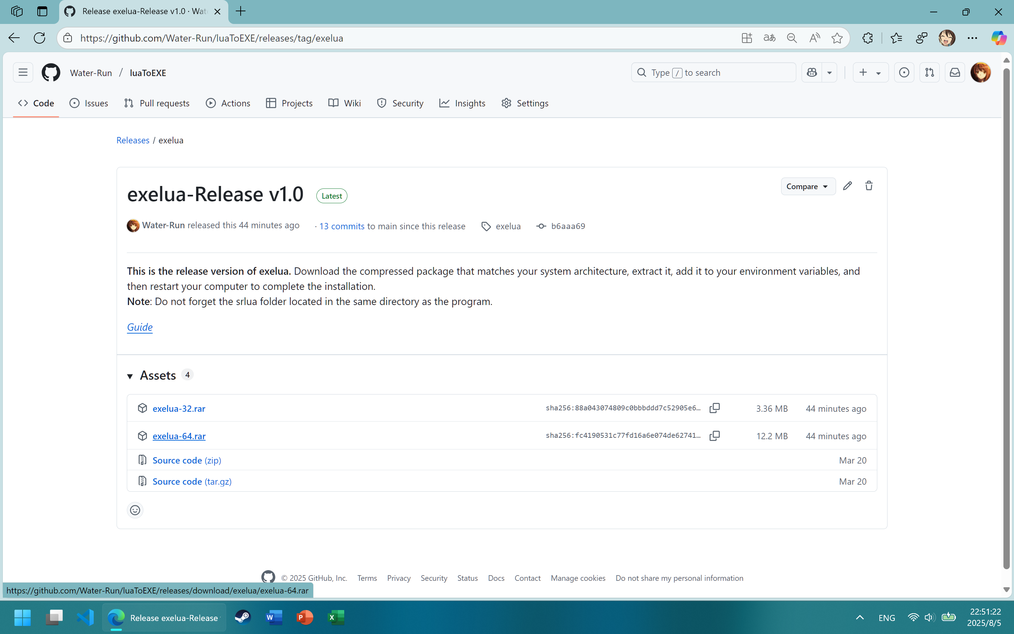Screen dimensions: 1014x634
Task: Switch to the Issues tab
Action: (x=89, y=103)
